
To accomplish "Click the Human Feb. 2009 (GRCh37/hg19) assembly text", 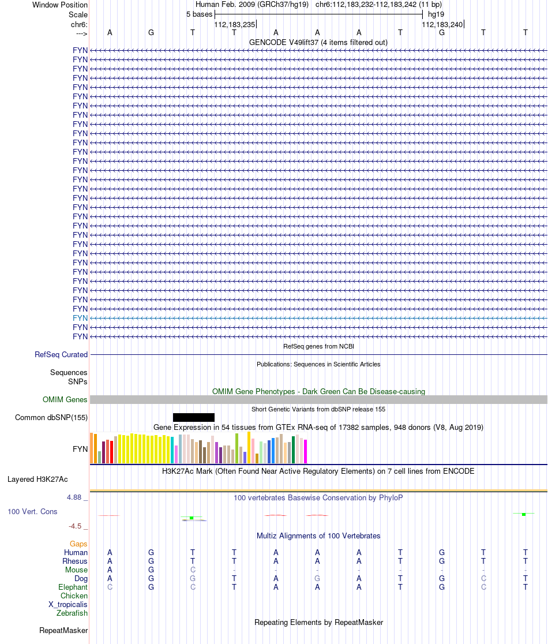I will 252,5.
